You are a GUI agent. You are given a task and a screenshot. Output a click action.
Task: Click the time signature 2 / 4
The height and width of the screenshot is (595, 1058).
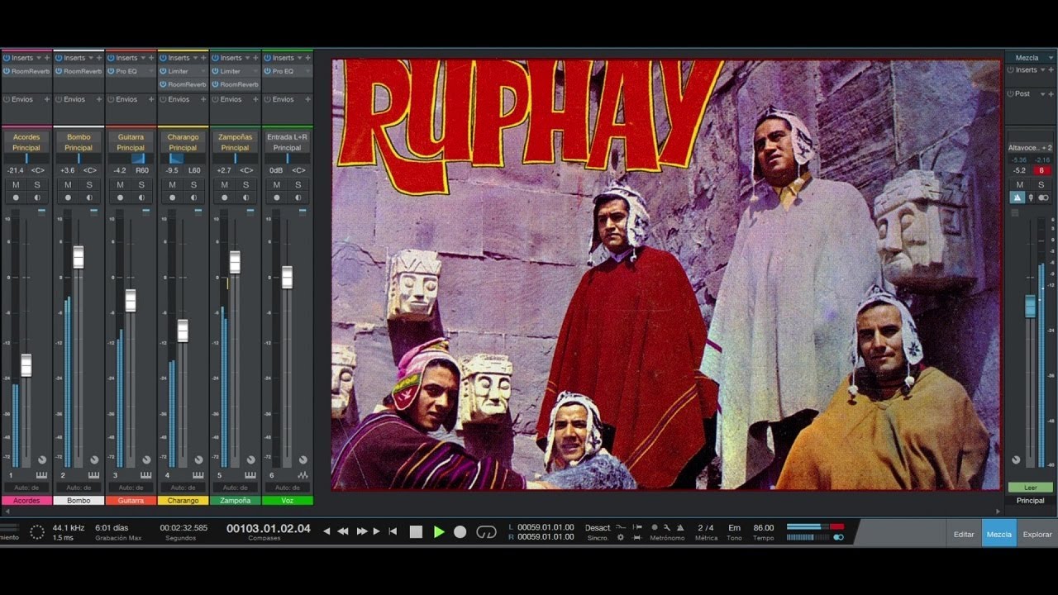(706, 527)
